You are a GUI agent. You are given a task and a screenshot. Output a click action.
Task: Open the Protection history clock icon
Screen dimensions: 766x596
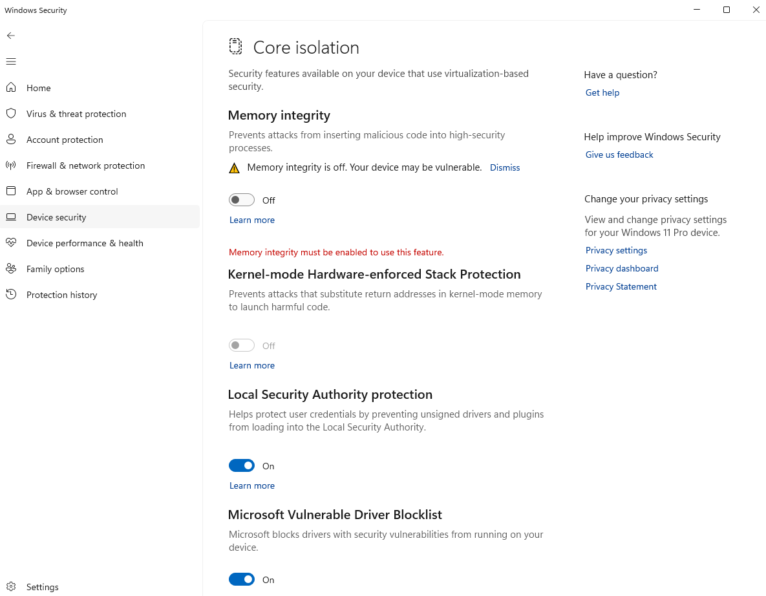[x=11, y=295]
